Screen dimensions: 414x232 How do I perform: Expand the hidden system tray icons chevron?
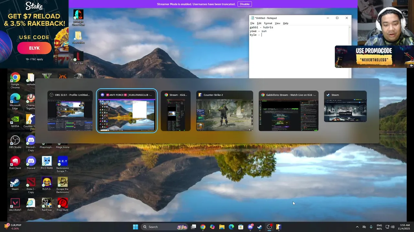tap(357, 227)
